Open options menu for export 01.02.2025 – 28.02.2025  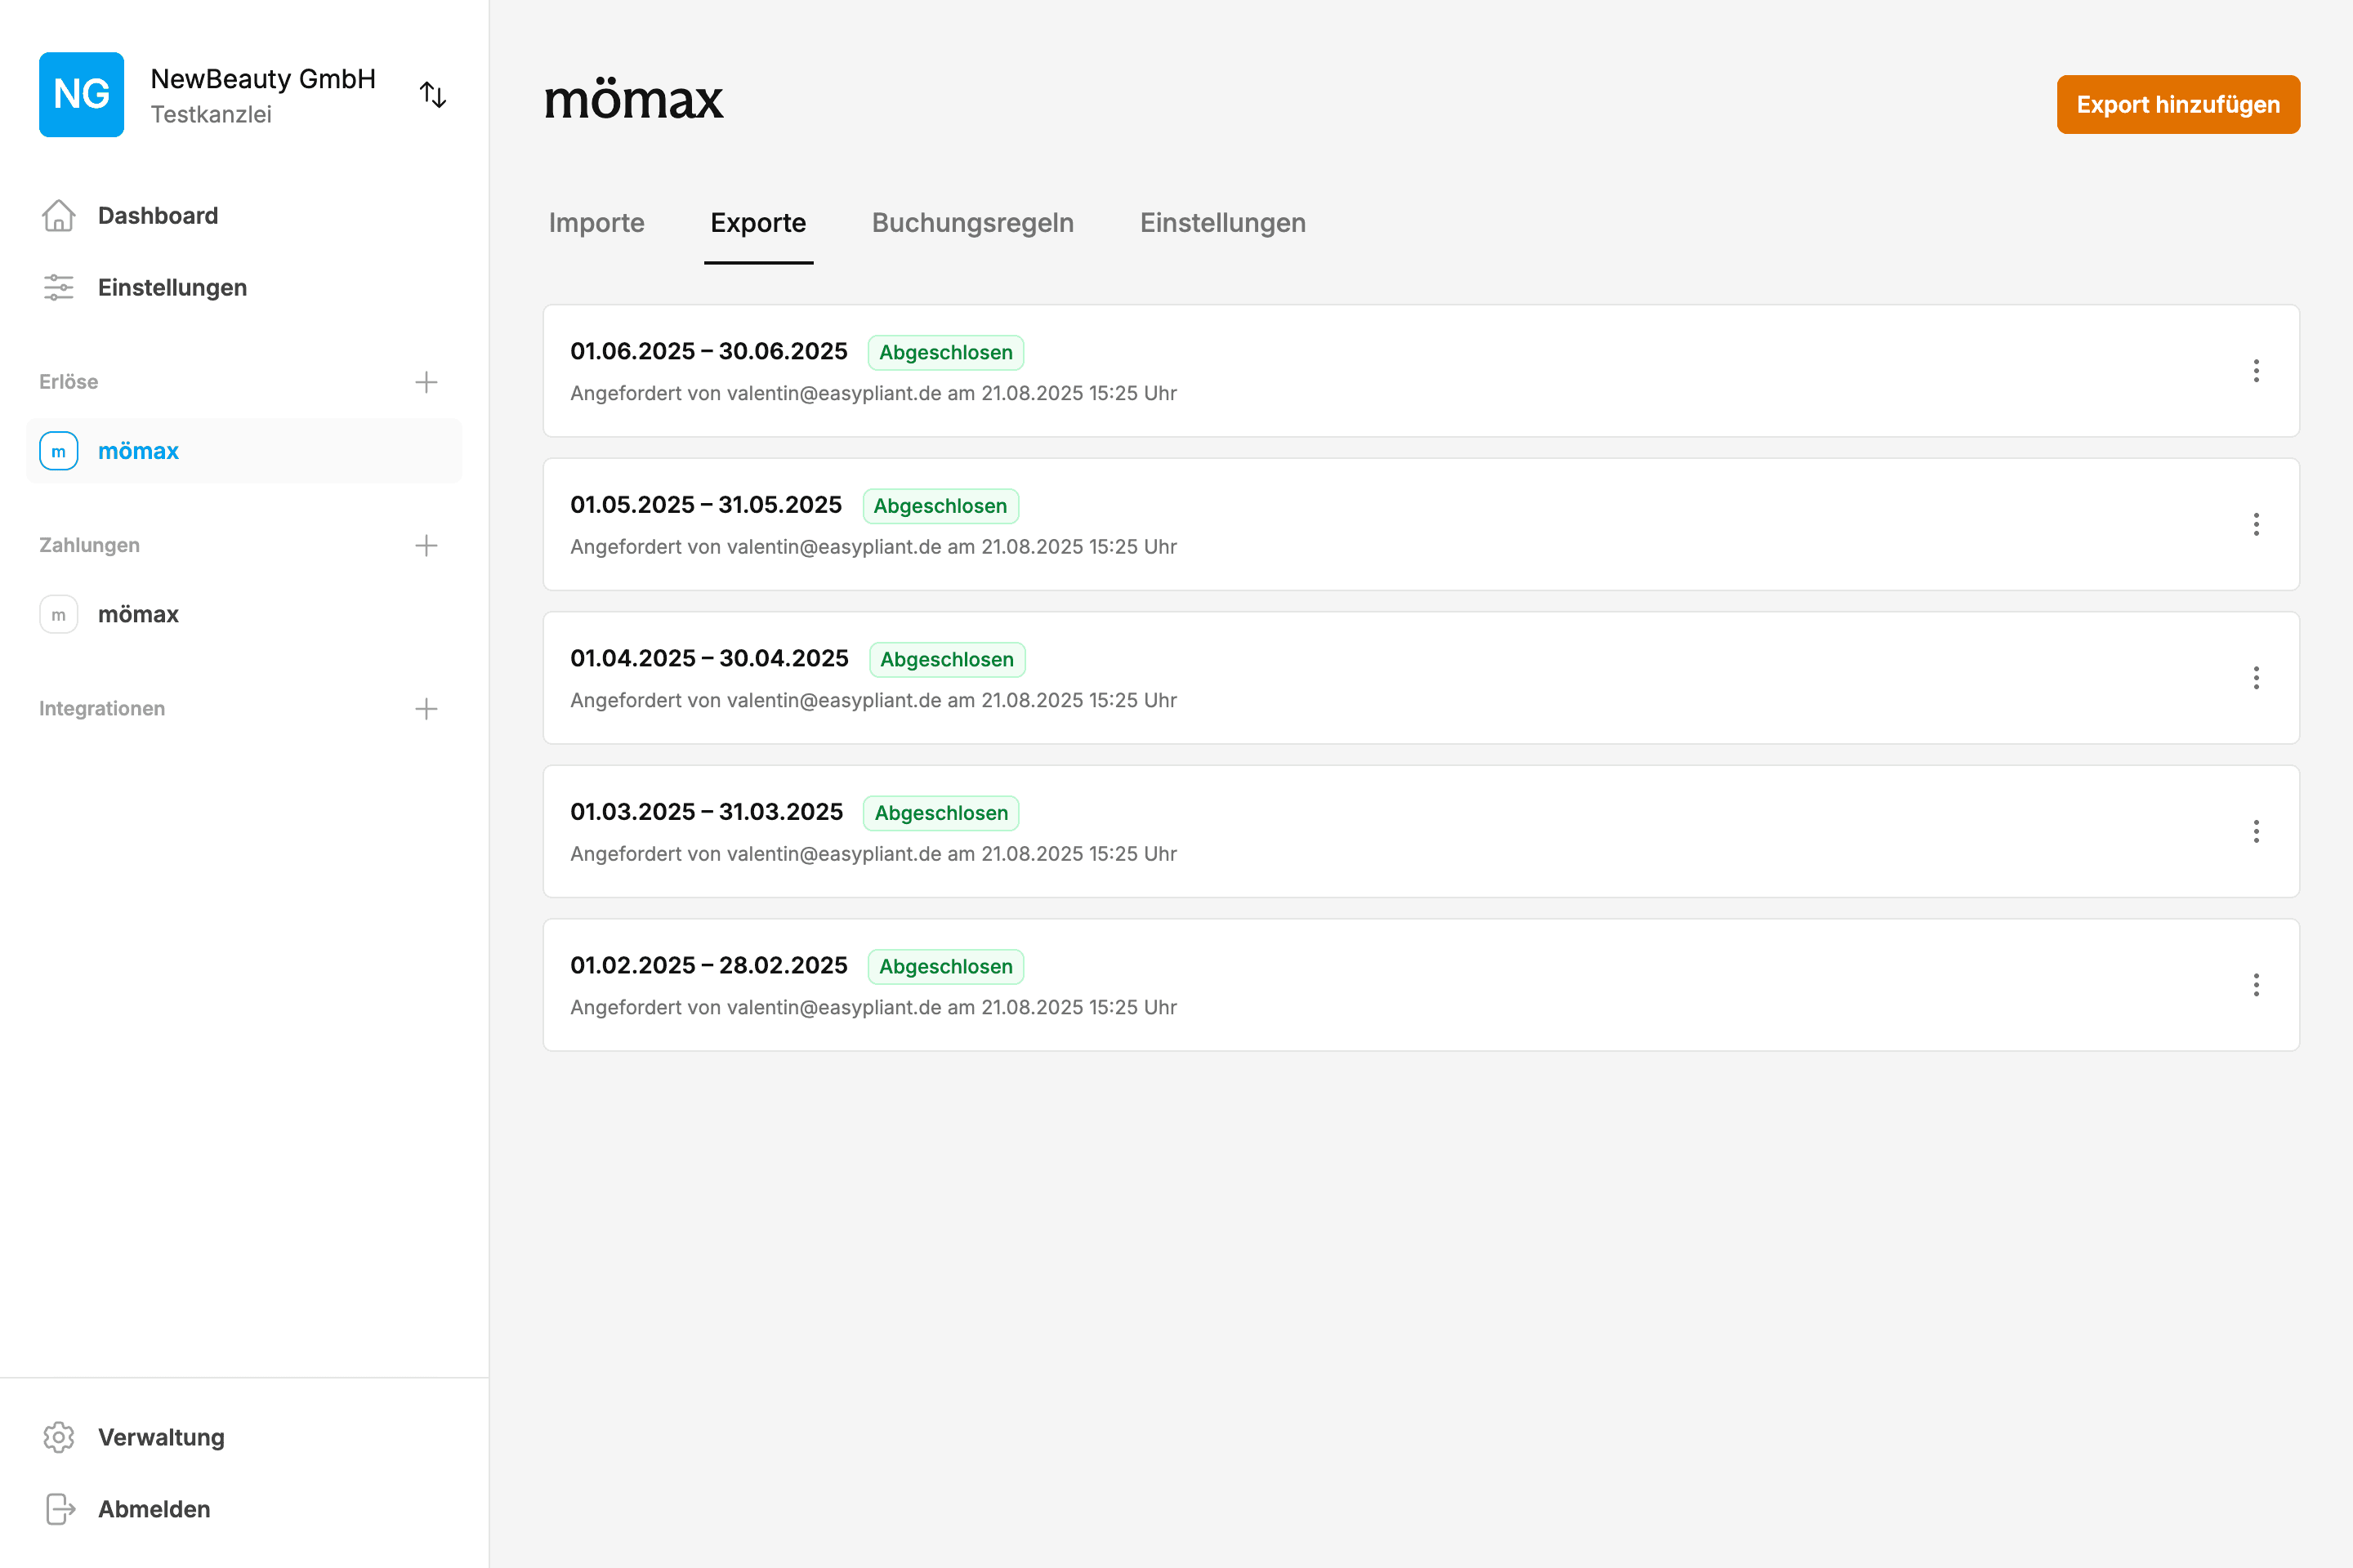pyautogui.click(x=2257, y=985)
